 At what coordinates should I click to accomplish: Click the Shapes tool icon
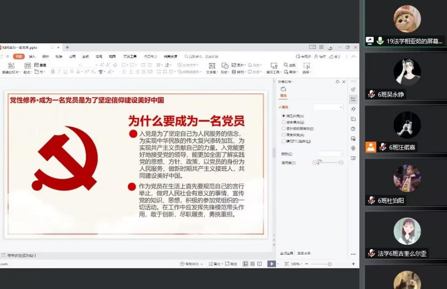click(224, 66)
